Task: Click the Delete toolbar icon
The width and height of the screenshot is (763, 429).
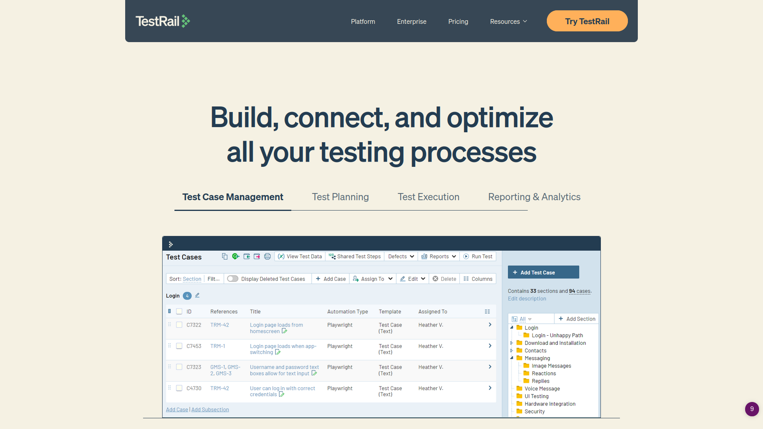Action: click(435, 278)
